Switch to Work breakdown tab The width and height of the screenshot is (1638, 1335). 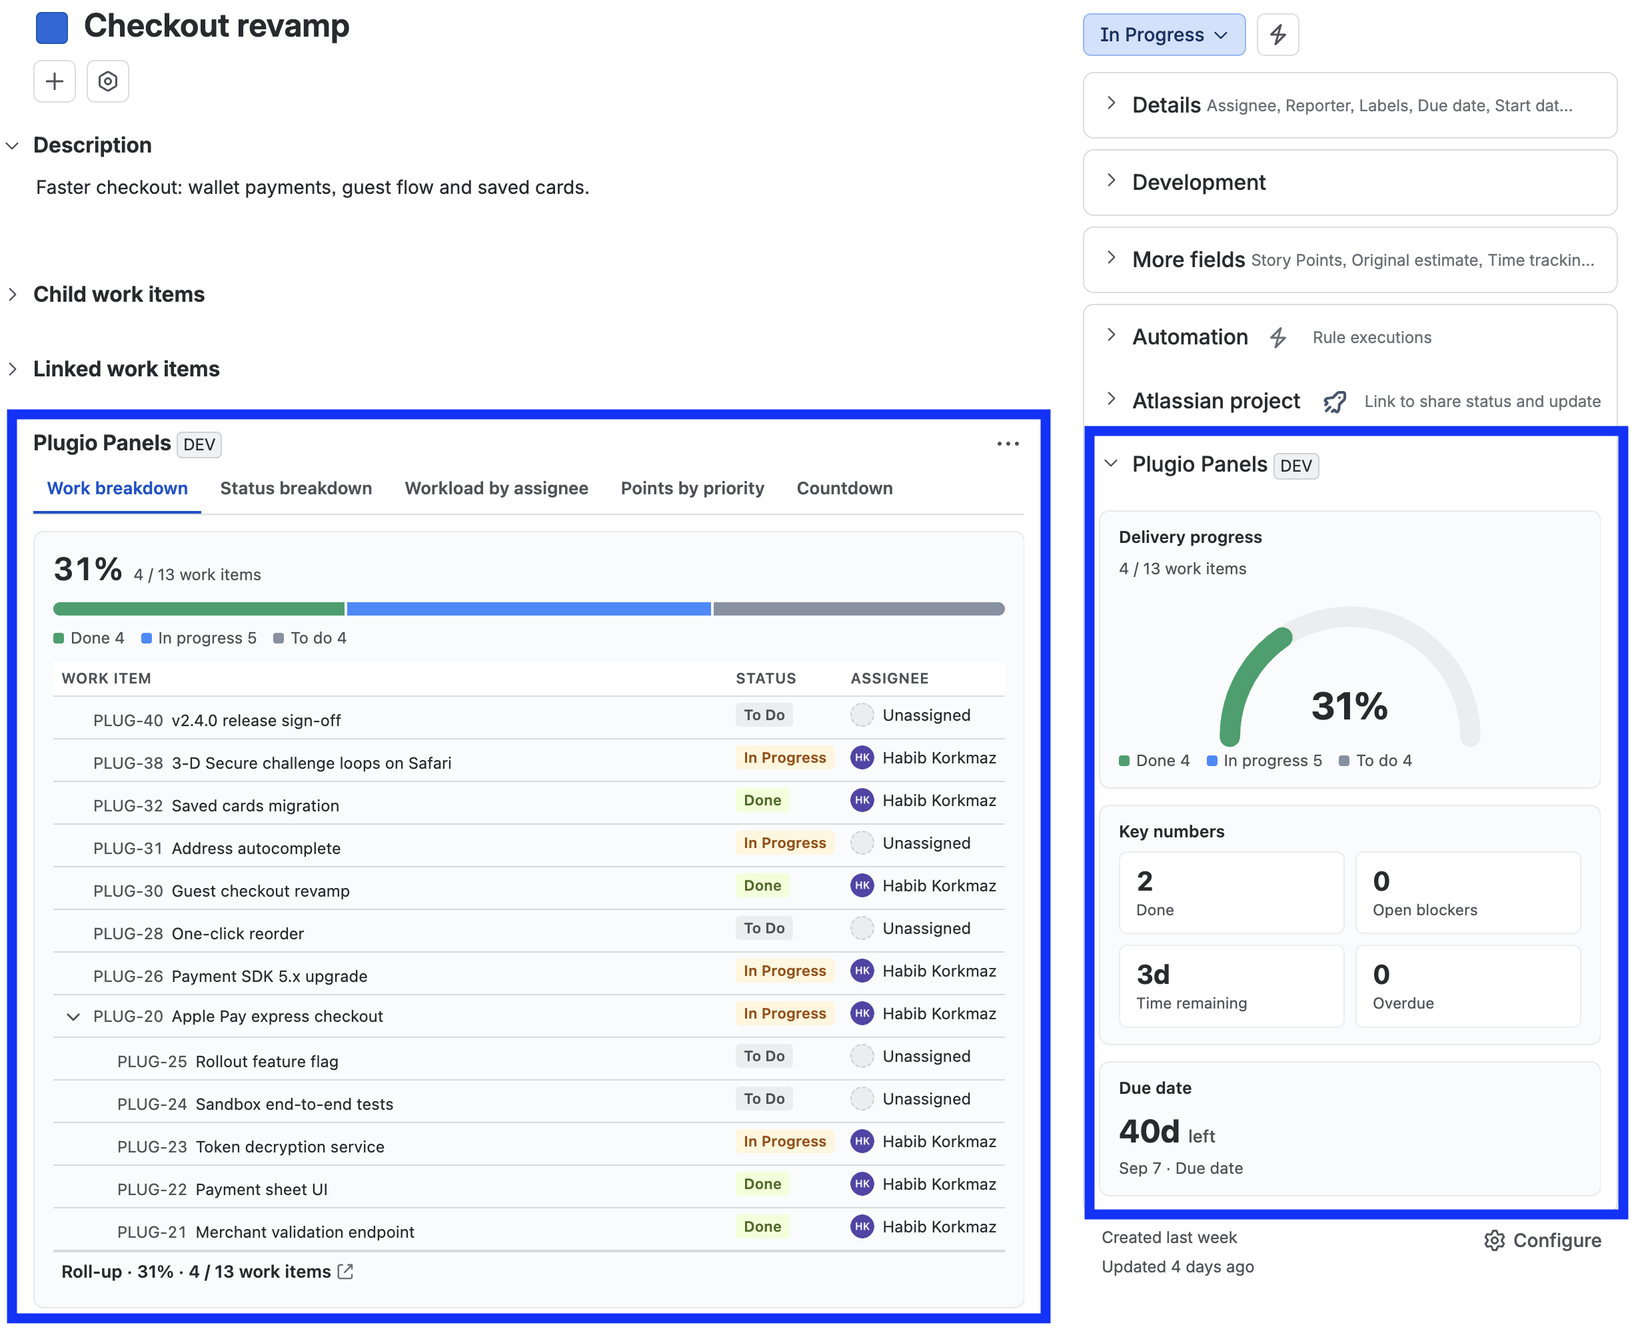[117, 488]
